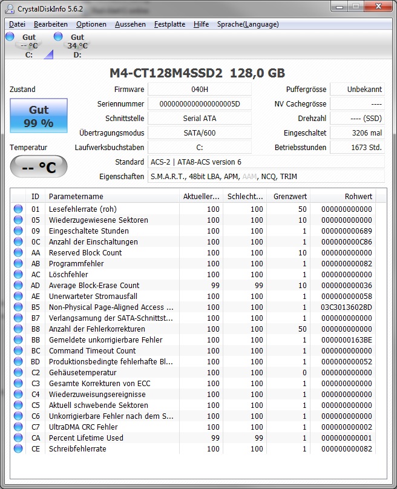The height and width of the screenshot is (489, 397).
Task: Click status icon of Unerwarteter Stromausfall row
Action: [x=18, y=297]
